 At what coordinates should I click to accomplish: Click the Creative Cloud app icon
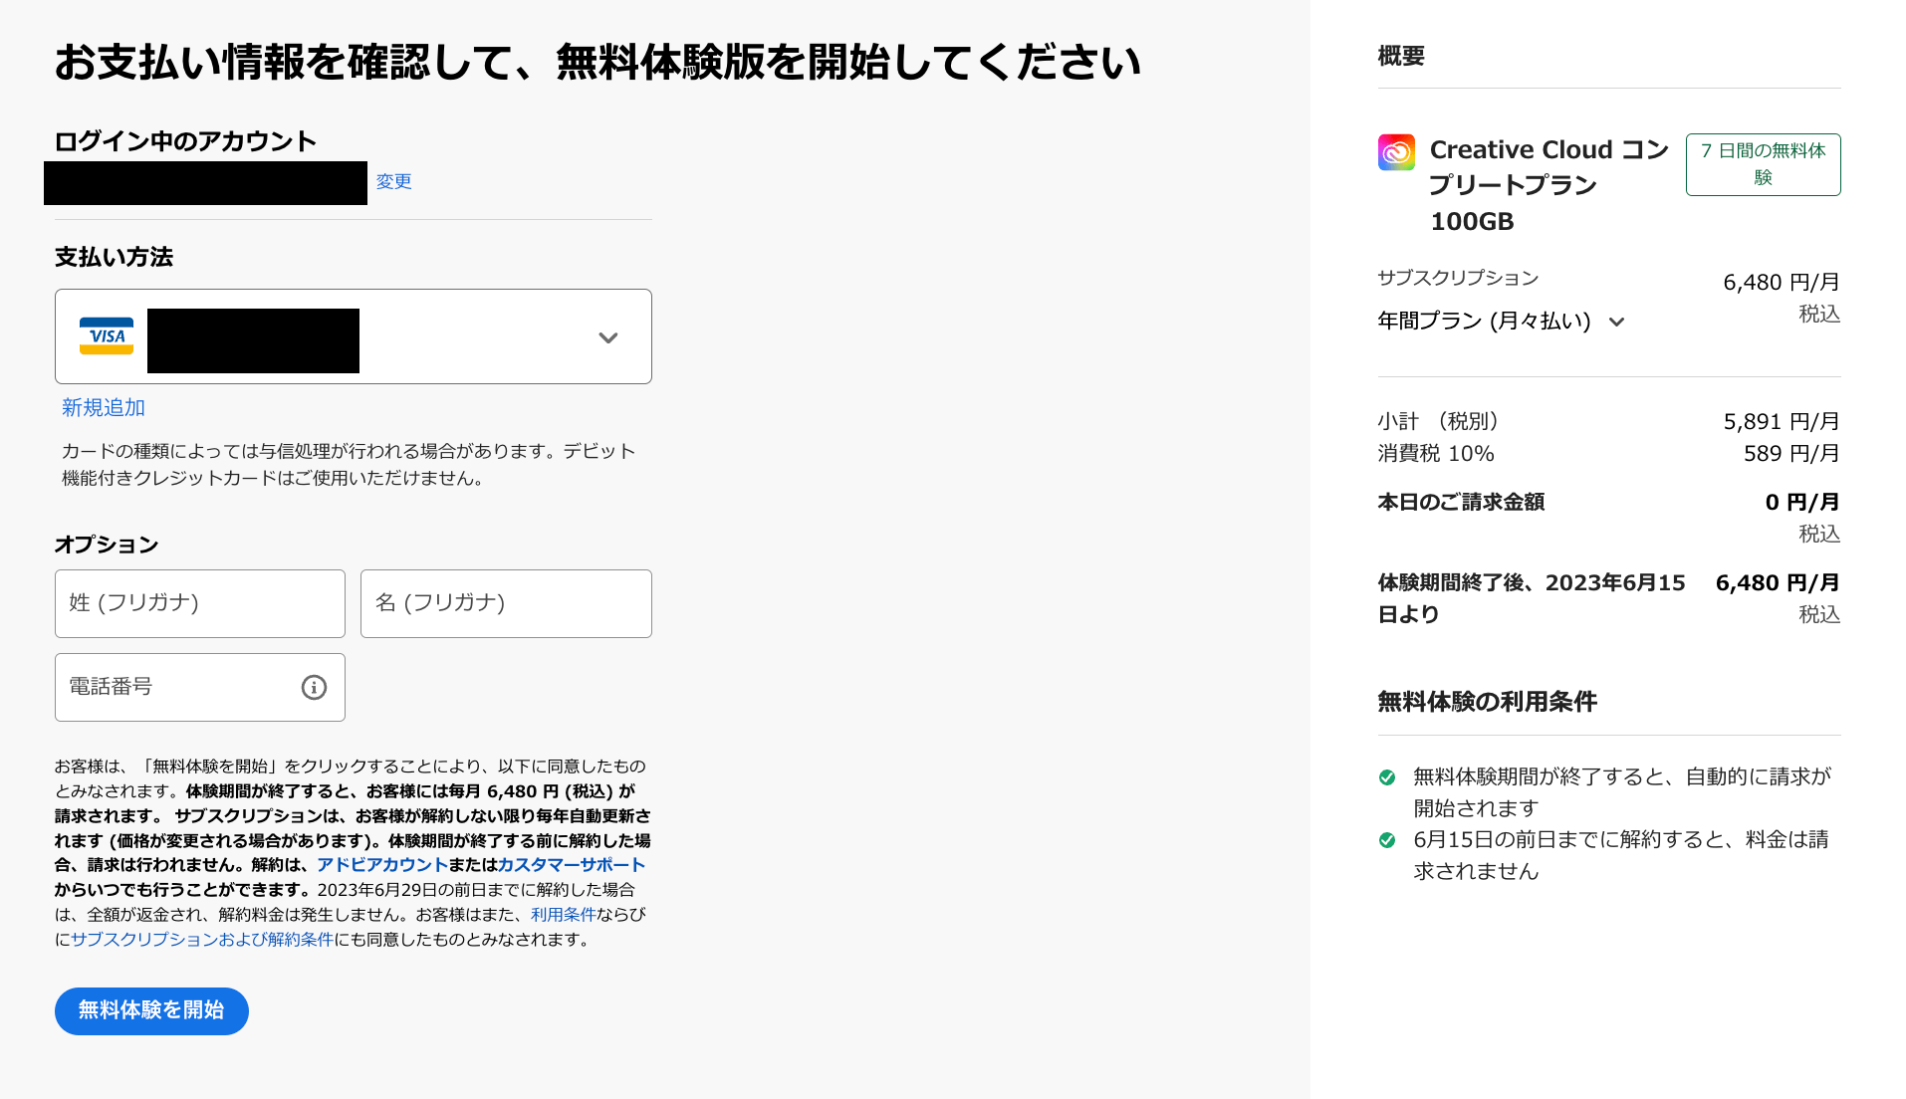[x=1396, y=152]
